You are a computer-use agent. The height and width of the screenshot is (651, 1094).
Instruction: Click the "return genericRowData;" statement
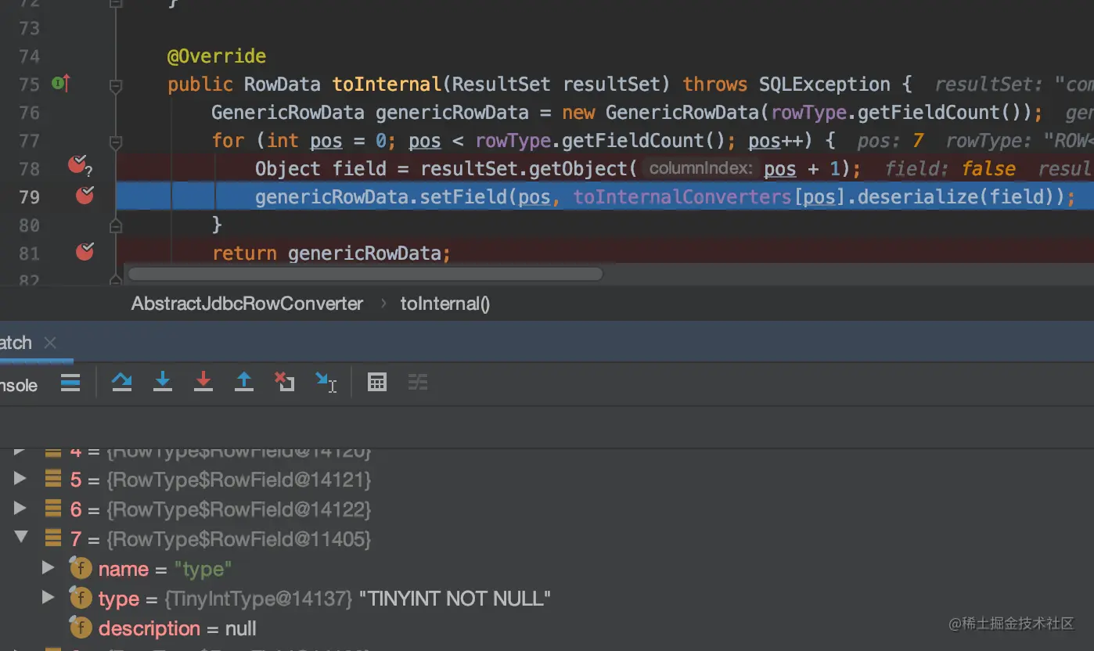[x=331, y=254]
